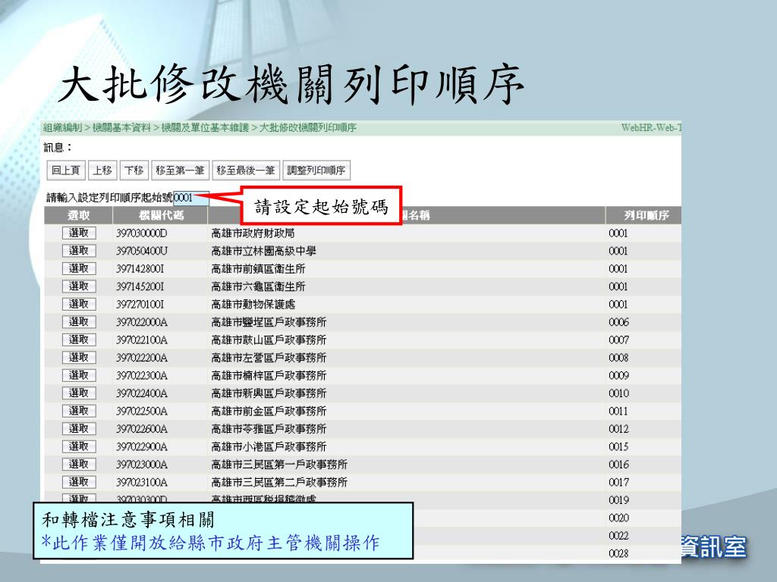Select the row for 高雄市左營區戶政事務所
Screen dimensions: 777x582
coord(79,357)
